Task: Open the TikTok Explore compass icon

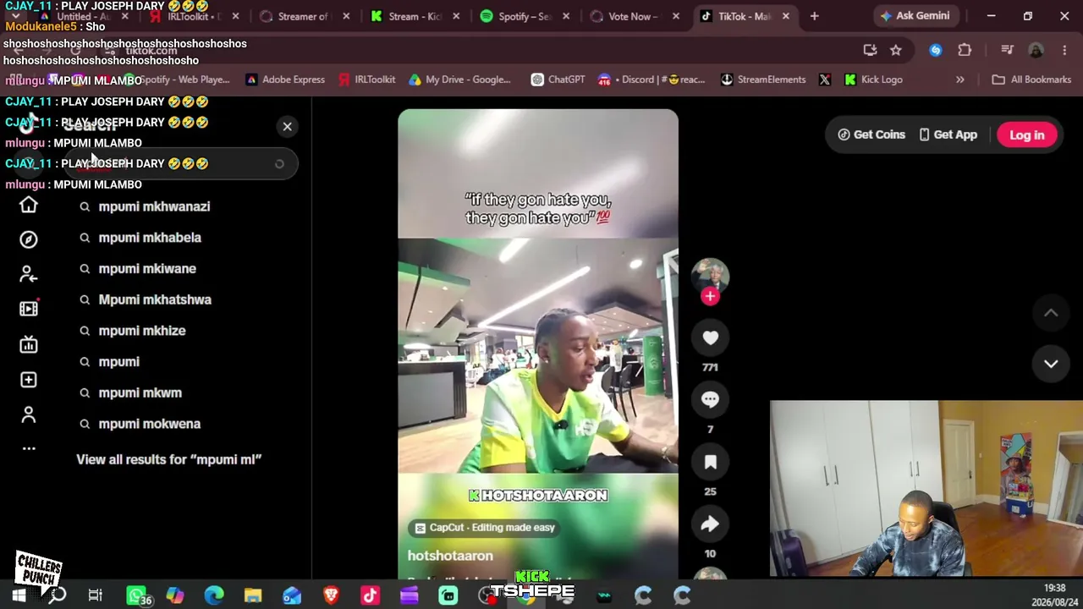Action: [x=29, y=240]
